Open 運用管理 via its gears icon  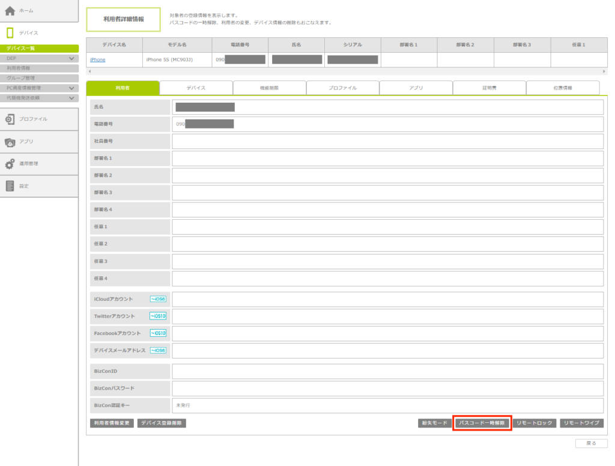10,164
